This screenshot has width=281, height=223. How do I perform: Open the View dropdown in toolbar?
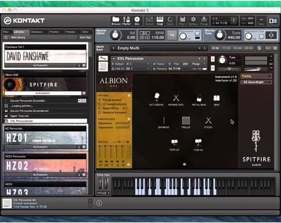click(261, 21)
